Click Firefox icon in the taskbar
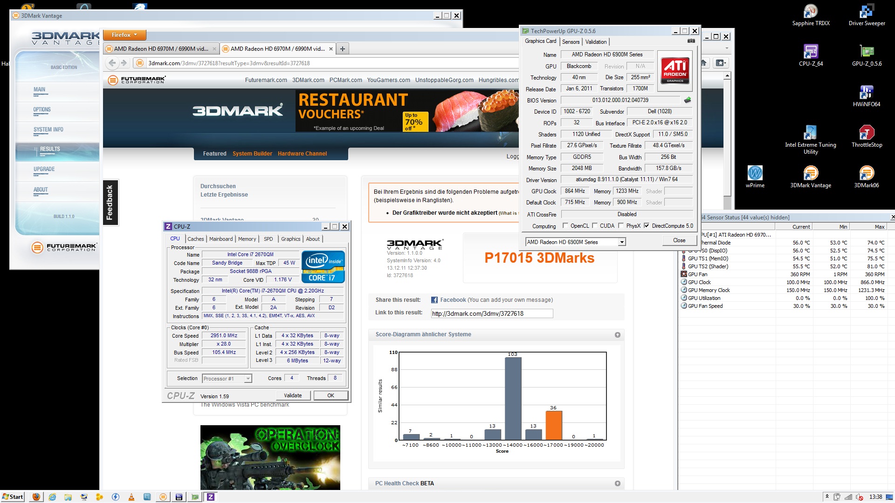Screen dimensions: 895x503 coord(36,497)
